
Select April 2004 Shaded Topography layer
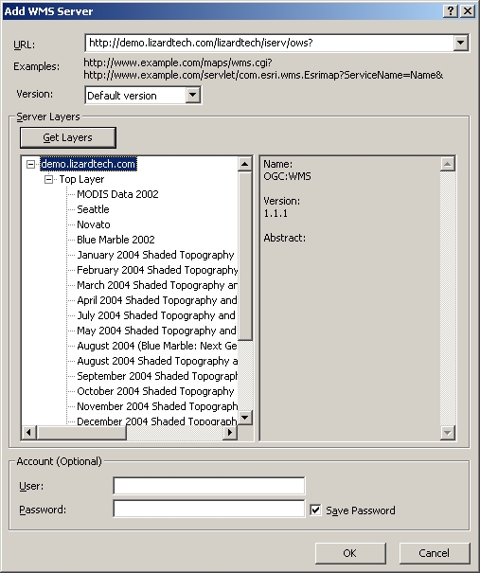click(157, 300)
